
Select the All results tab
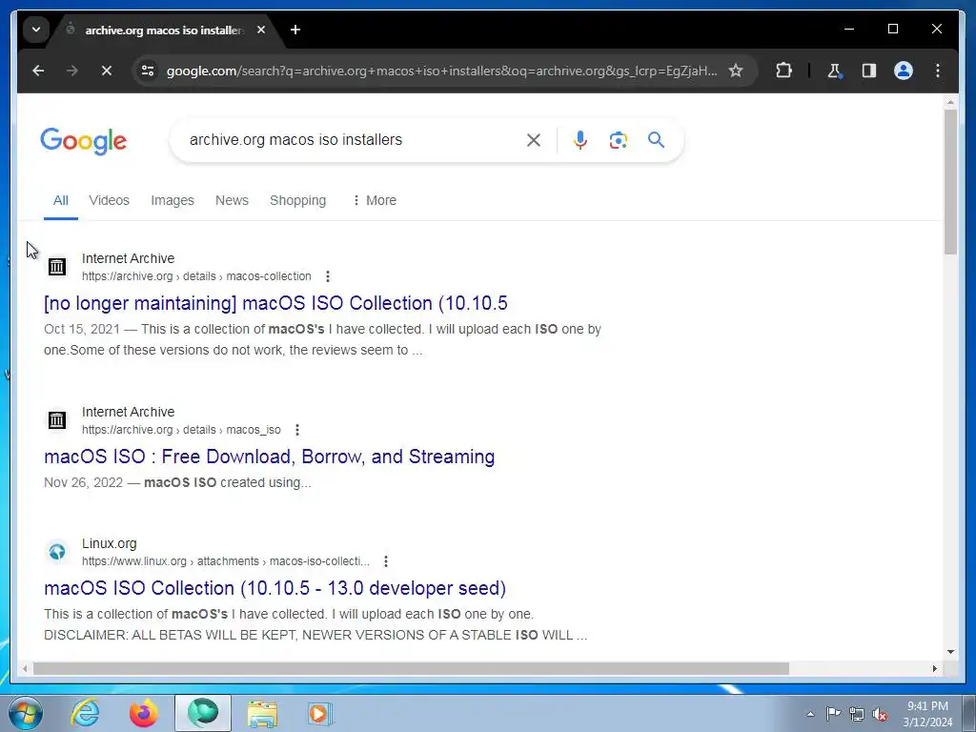[60, 200]
